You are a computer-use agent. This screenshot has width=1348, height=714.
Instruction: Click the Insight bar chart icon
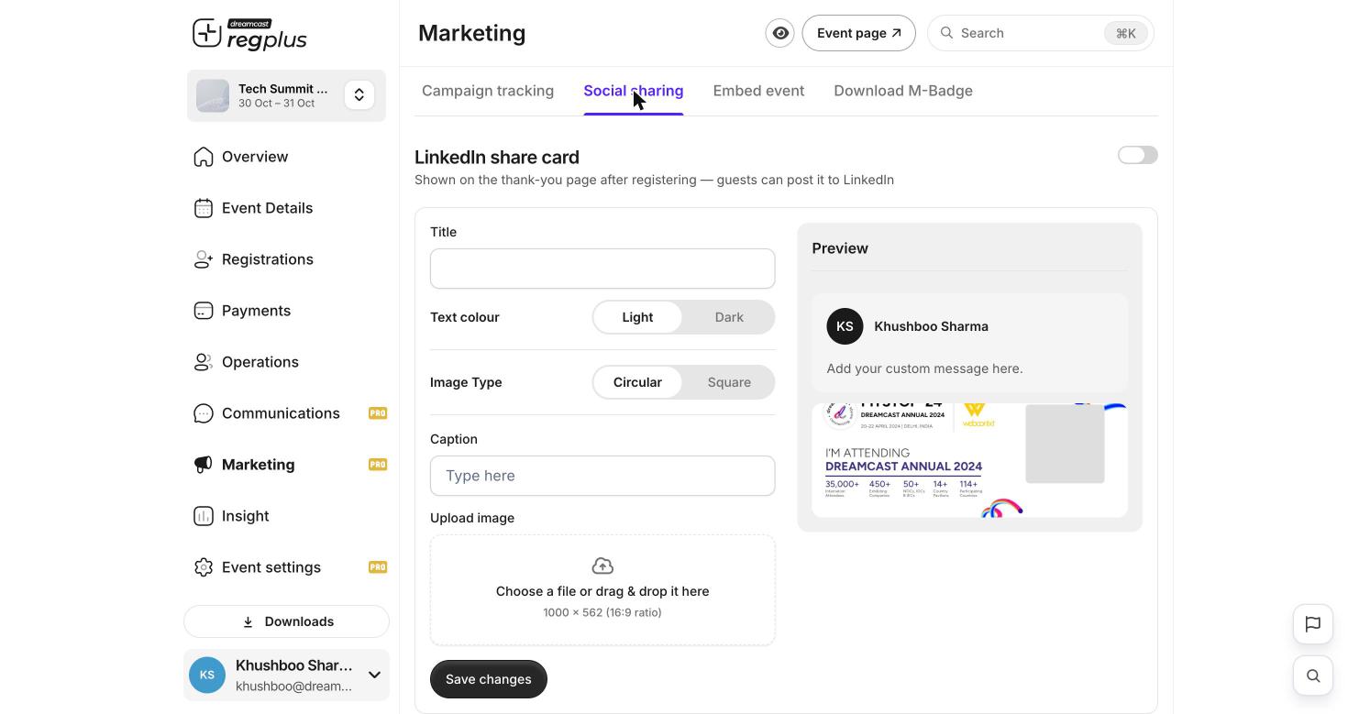point(204,516)
